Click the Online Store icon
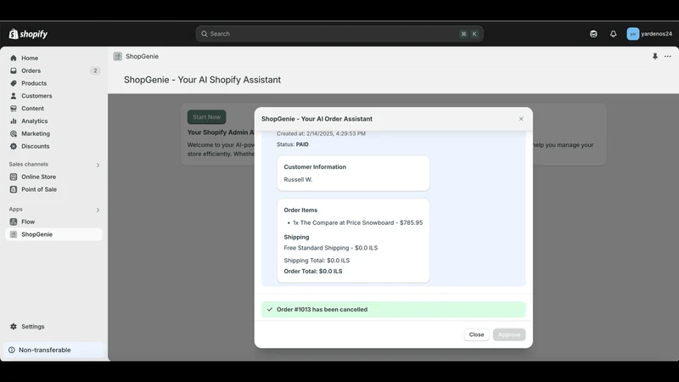This screenshot has width=679, height=382. (14, 177)
